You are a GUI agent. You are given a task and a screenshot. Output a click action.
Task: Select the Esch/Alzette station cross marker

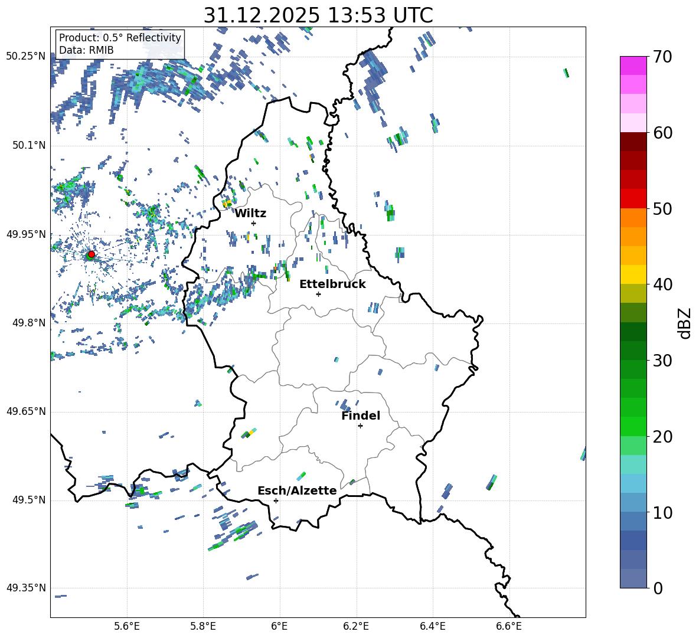pos(276,500)
